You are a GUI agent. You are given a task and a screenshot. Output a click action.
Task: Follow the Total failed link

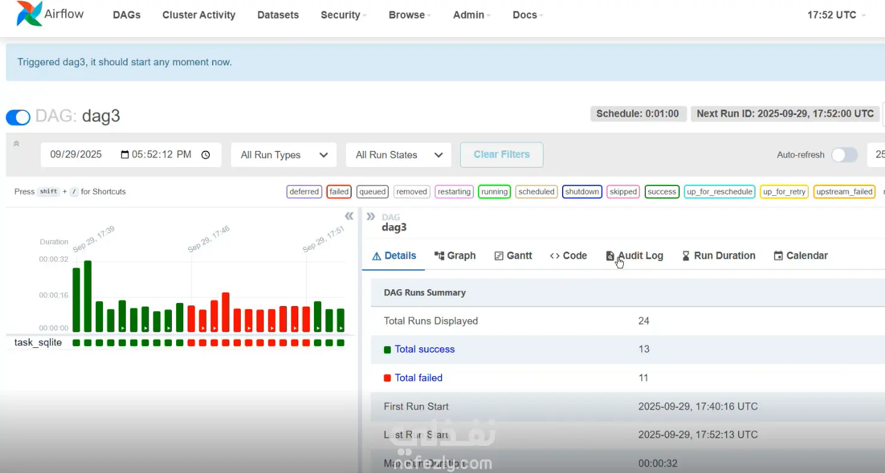(x=419, y=378)
